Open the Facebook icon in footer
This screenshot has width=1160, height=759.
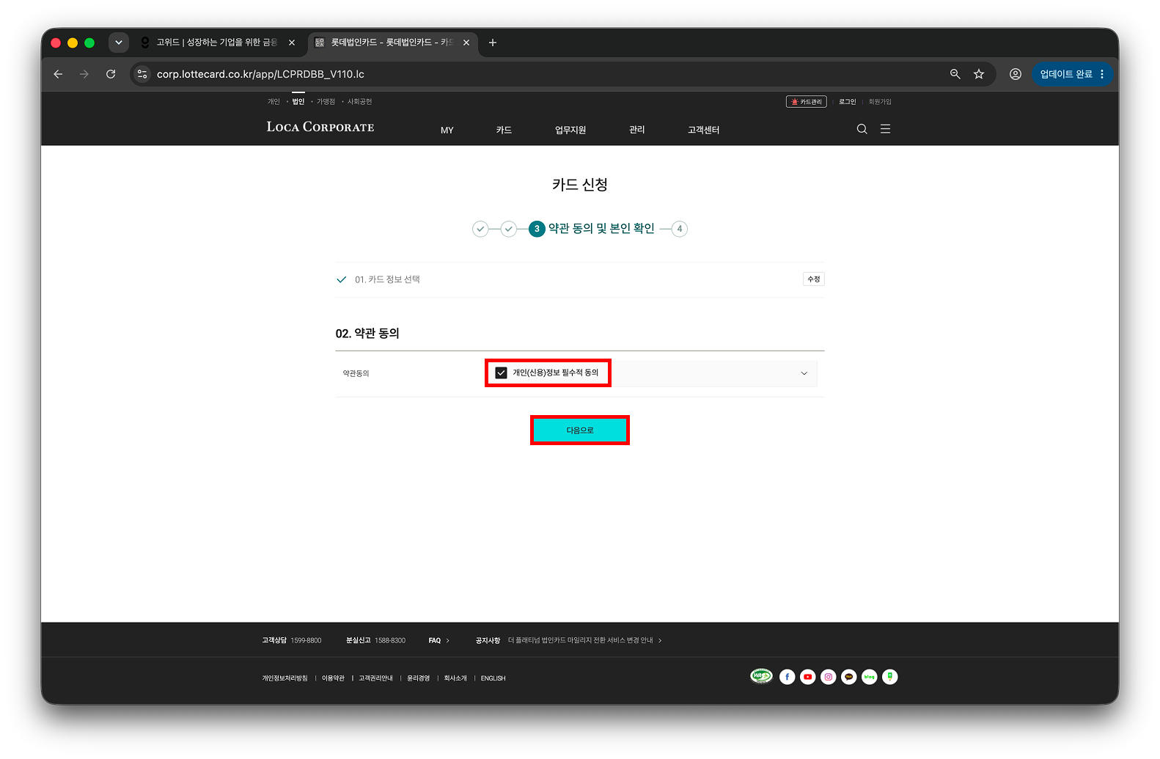(787, 677)
